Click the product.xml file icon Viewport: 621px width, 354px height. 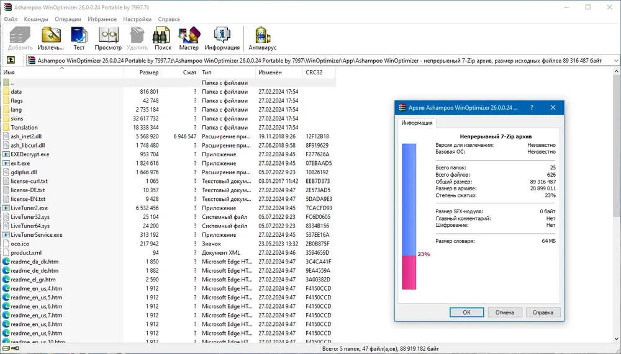(x=6, y=252)
